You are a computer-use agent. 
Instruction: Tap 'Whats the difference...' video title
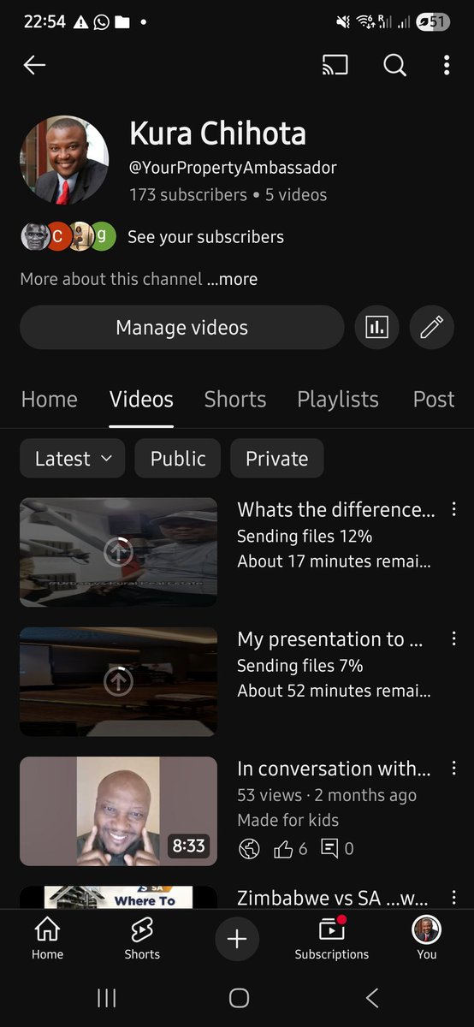click(336, 510)
